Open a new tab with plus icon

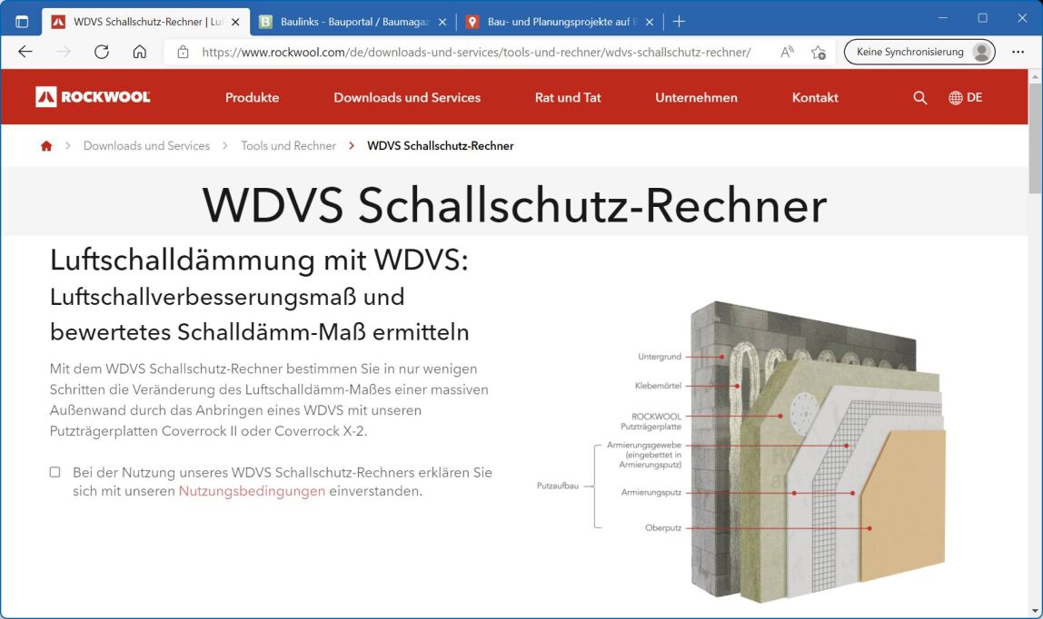[x=679, y=21]
